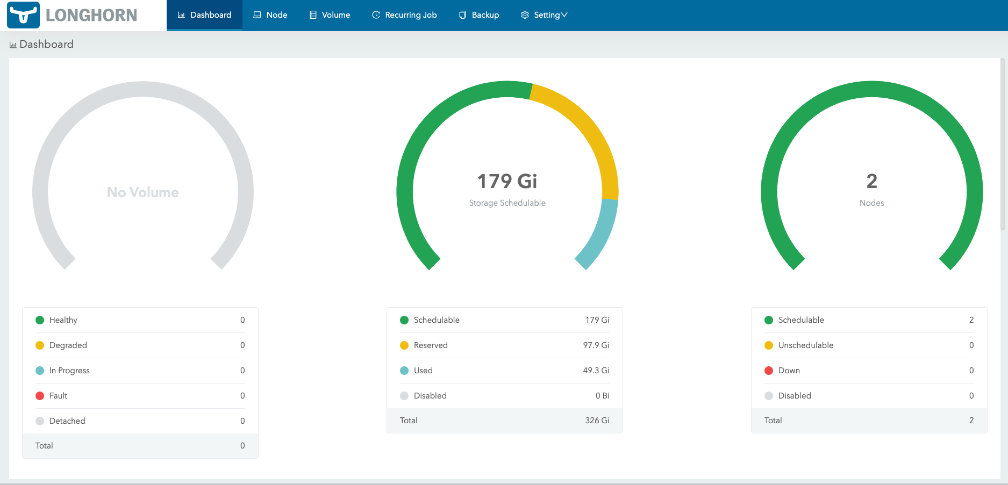Open the Node tab
This screenshot has height=485, width=1008.
point(270,15)
